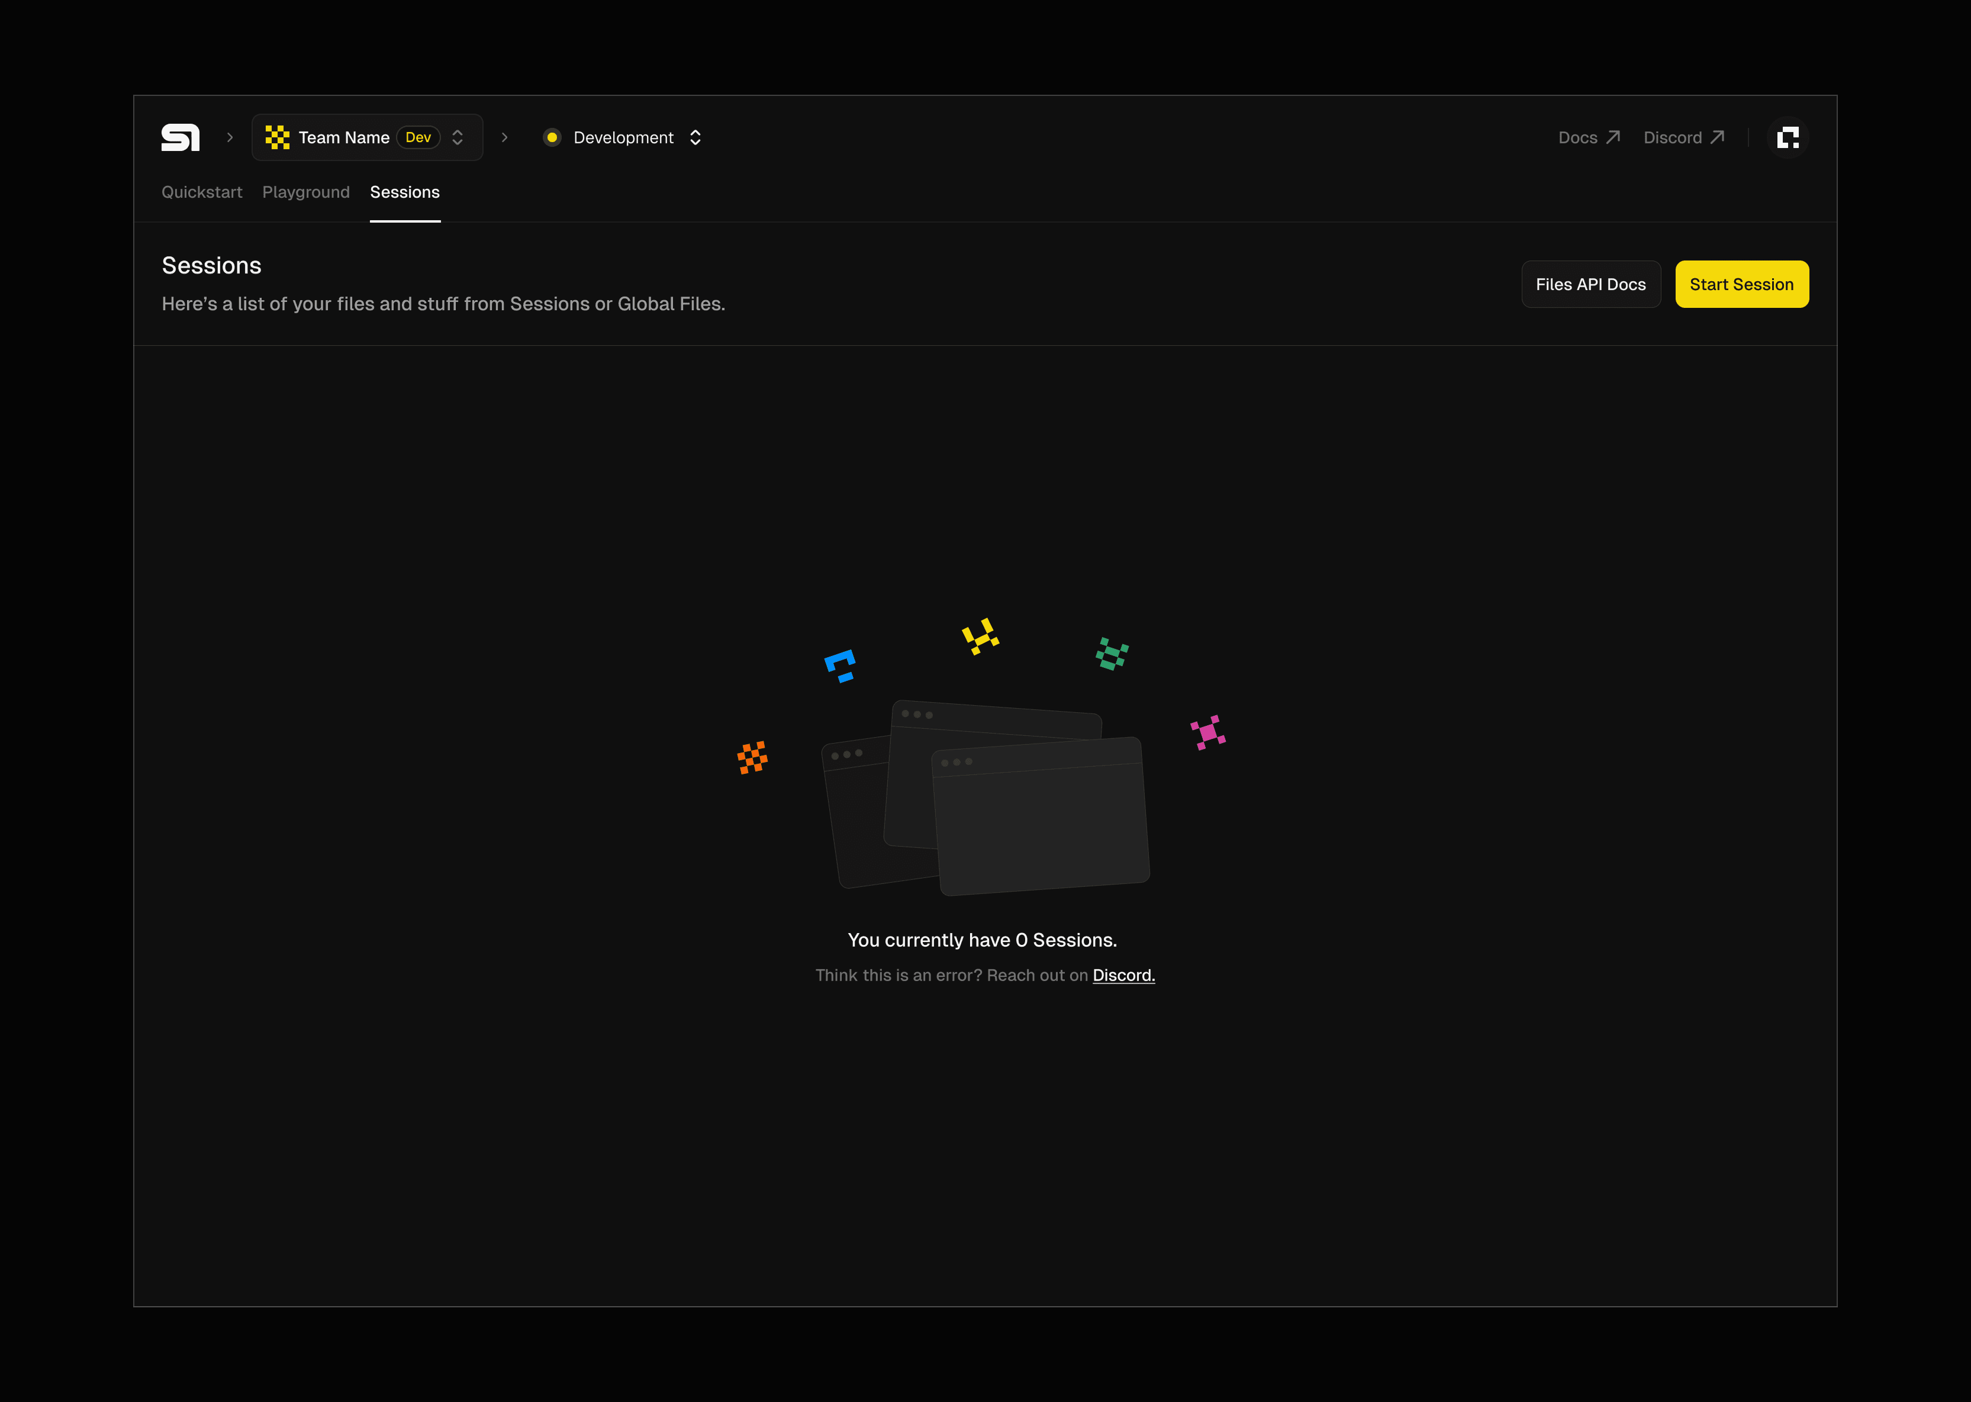
Task: Select the Sessions tab
Action: tap(405, 192)
